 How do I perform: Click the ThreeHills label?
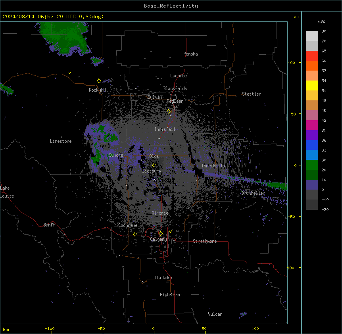click(213, 166)
